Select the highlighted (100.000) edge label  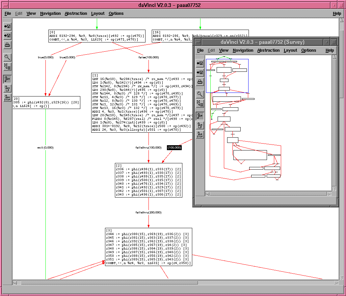point(174,148)
